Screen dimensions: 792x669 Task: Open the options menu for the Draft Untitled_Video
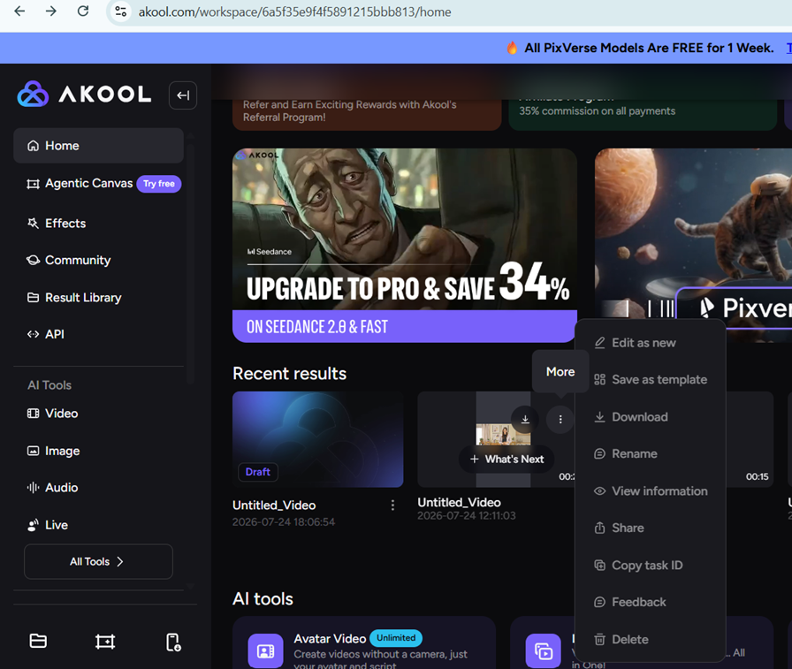(392, 505)
